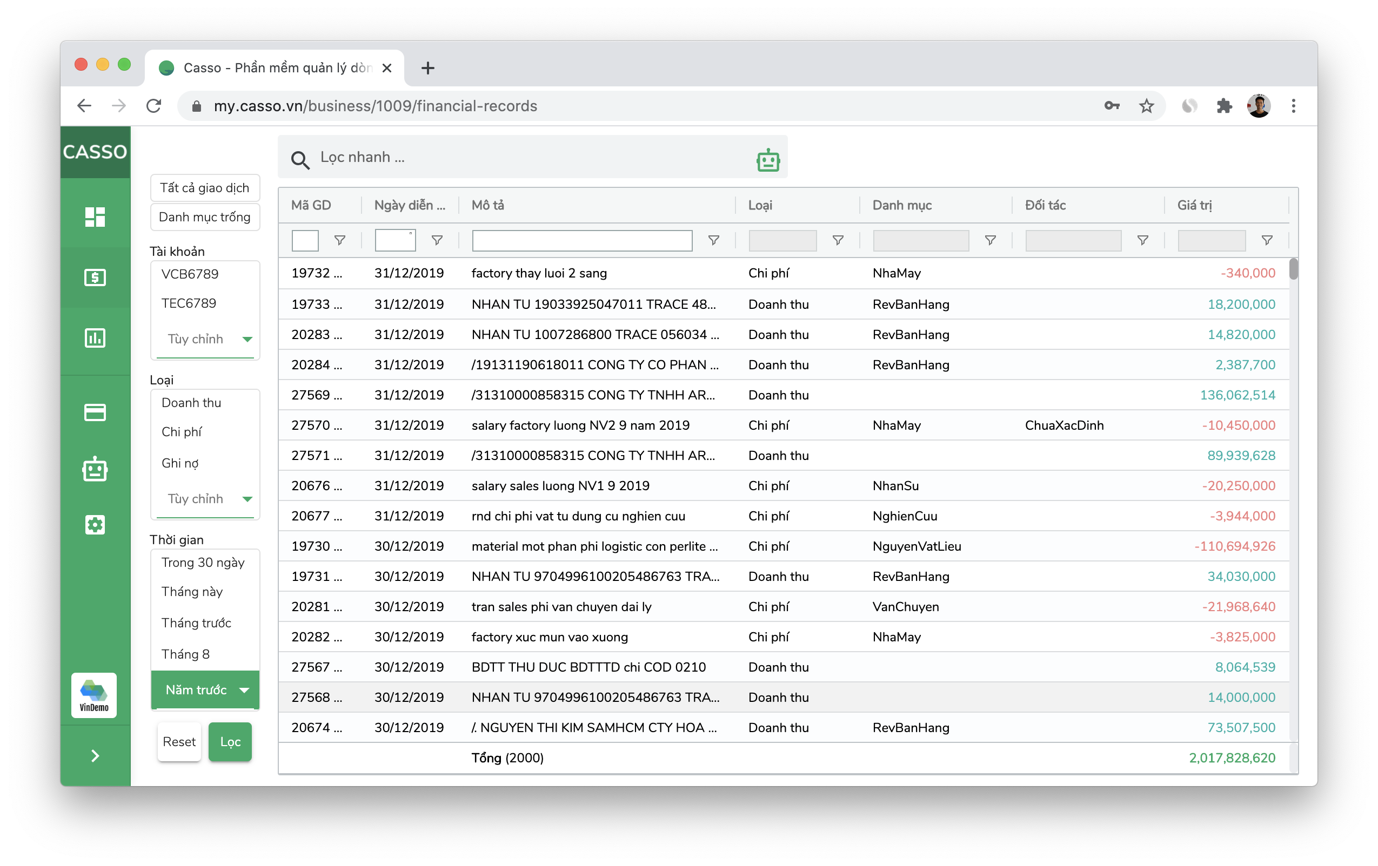1378x866 pixels.
Task: Open the Chrome profile avatar
Action: click(1259, 106)
